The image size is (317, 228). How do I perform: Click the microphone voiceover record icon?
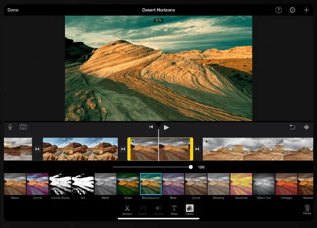point(10,127)
